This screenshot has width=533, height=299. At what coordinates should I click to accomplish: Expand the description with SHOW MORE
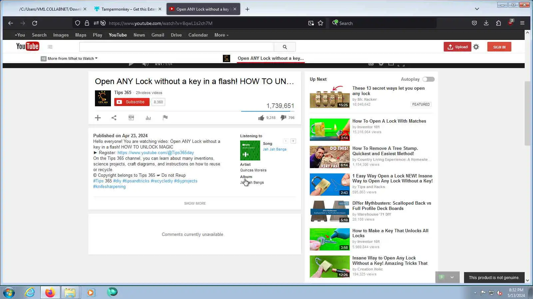pyautogui.click(x=195, y=203)
